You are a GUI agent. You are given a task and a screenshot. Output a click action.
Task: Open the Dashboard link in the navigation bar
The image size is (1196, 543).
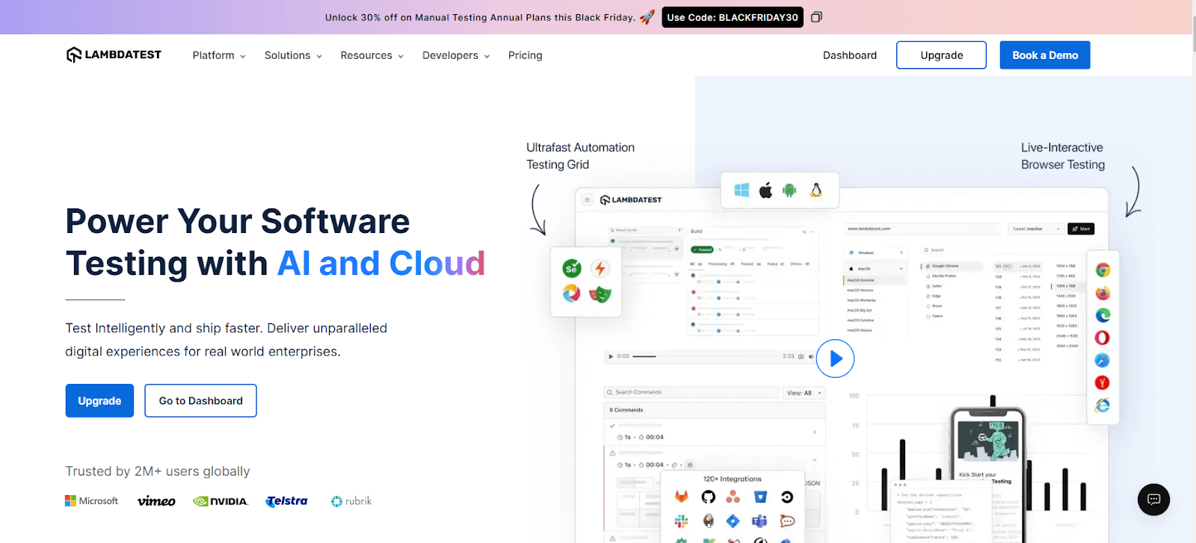pos(850,55)
